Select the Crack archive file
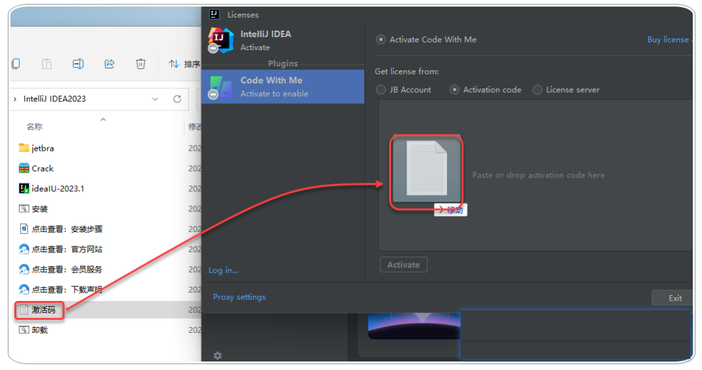This screenshot has width=702, height=370. pos(36,168)
